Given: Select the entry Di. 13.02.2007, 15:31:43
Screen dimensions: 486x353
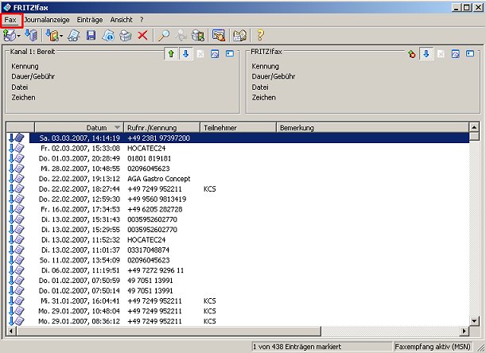Looking at the screenshot, I should coord(238,219).
